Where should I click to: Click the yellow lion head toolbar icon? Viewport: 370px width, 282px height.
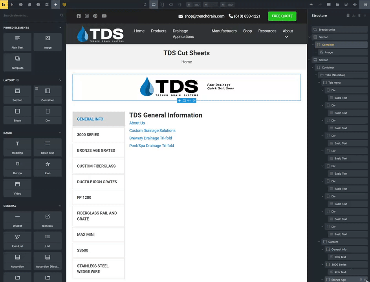pos(64,4)
